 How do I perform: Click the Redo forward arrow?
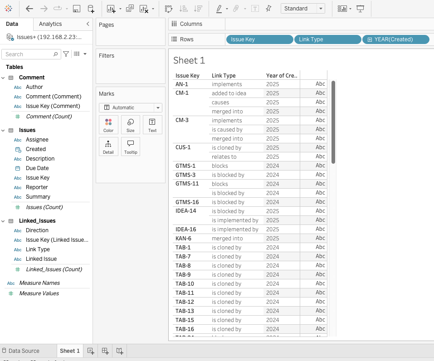tap(44, 9)
